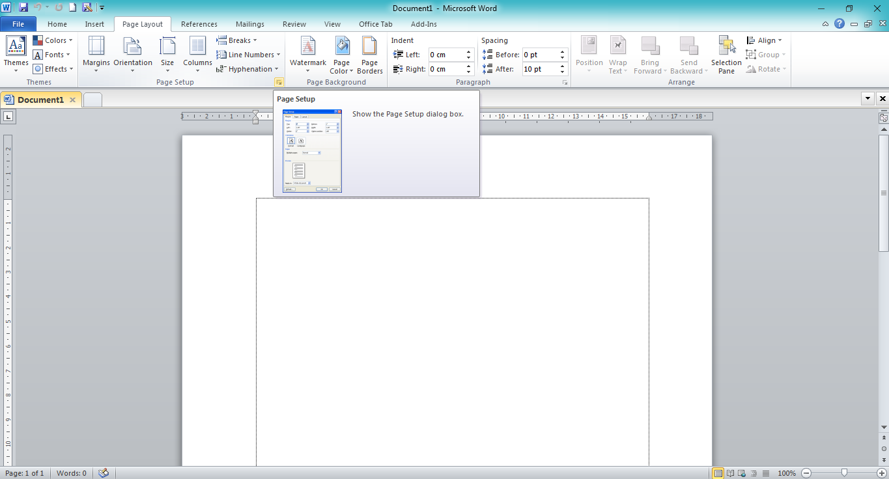The width and height of the screenshot is (889, 479).
Task: Toggle the ruler view button
Action: pyautogui.click(x=883, y=118)
